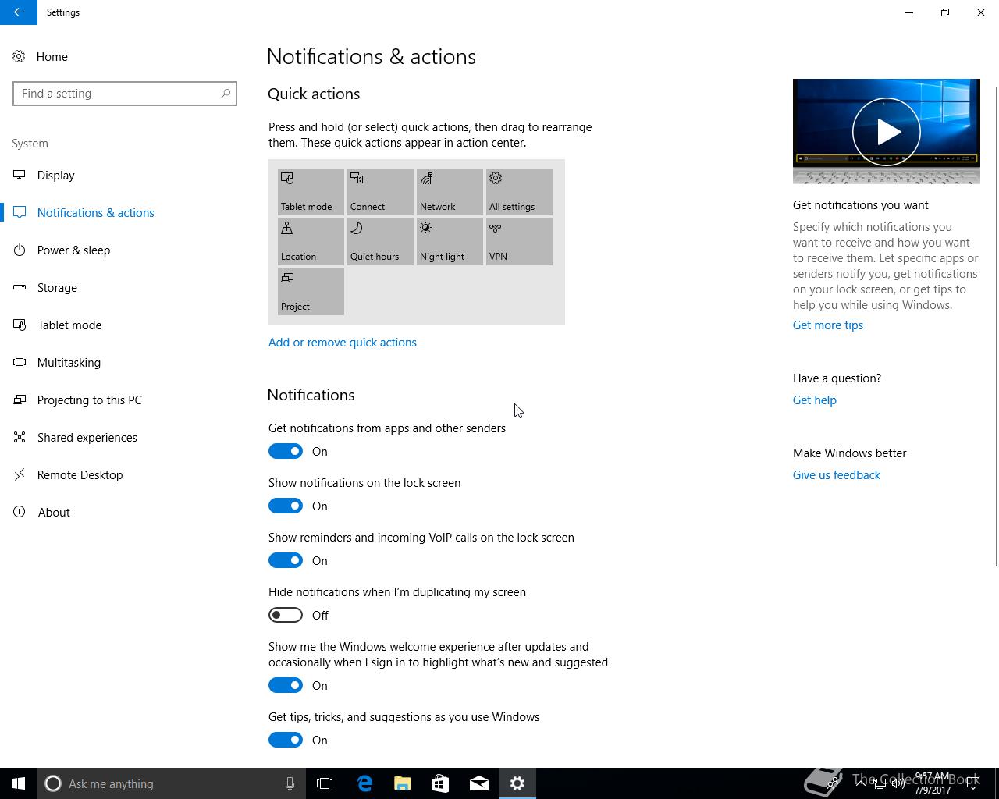
Task: Launch Microsoft Edge from the taskbar
Action: 364,783
